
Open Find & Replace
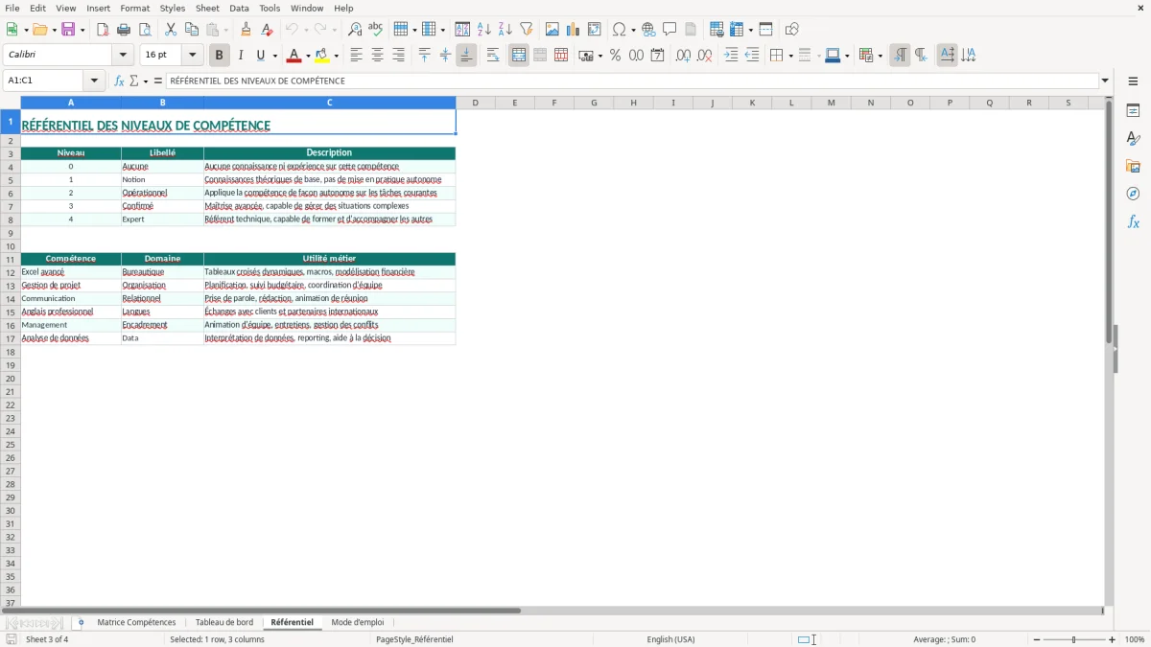point(355,30)
